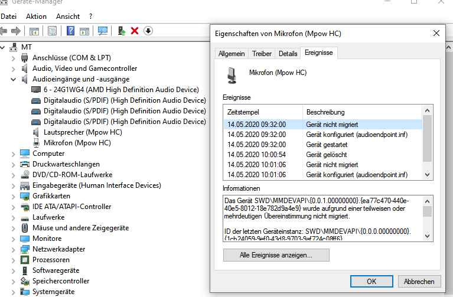Viewport: 453px width, 297px height.
Task: Collapse the MT root tree node
Action: tap(2, 47)
